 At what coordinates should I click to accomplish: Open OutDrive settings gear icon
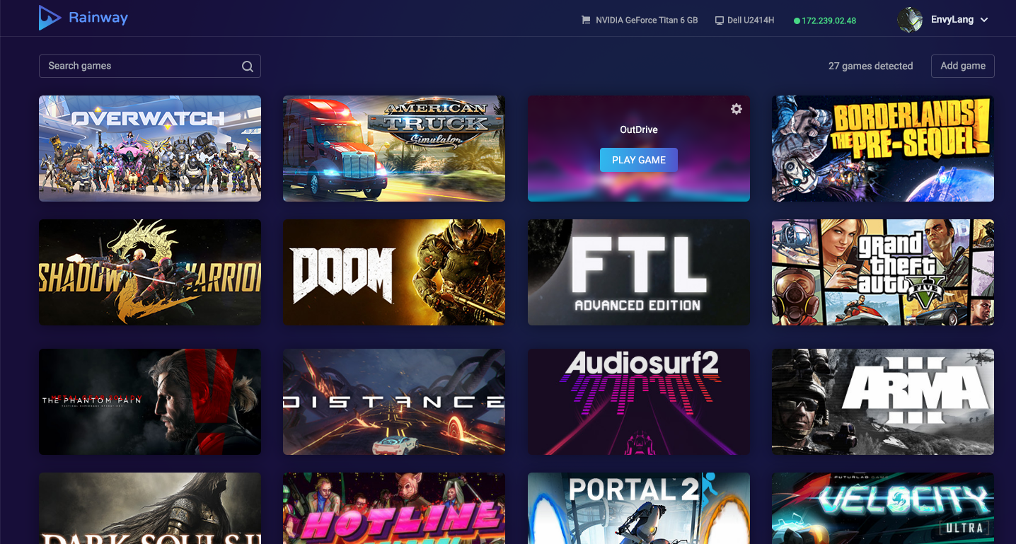point(737,109)
